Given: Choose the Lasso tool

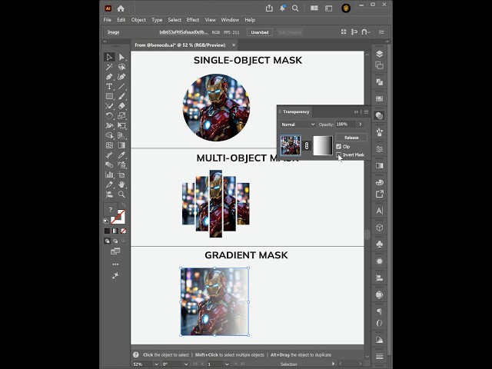Looking at the screenshot, I should click(x=121, y=67).
